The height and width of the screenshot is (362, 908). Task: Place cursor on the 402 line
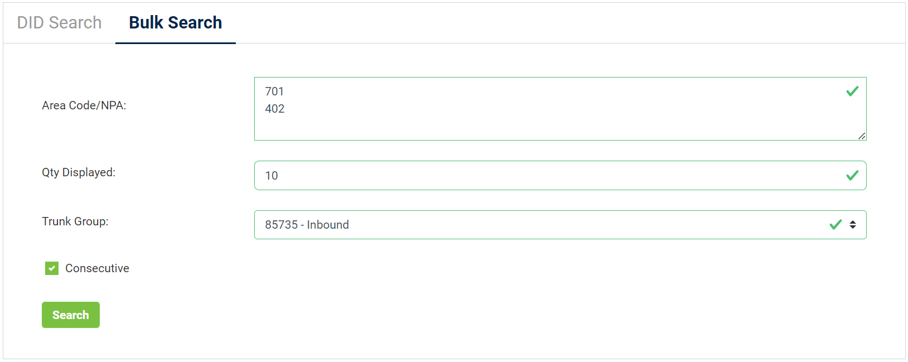click(275, 109)
